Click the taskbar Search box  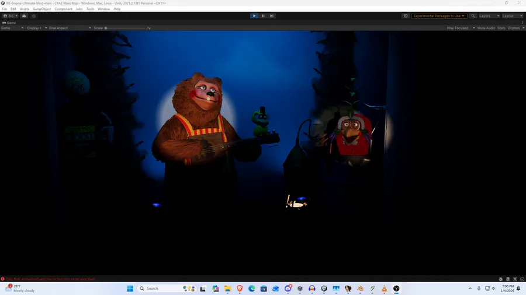[x=167, y=289]
